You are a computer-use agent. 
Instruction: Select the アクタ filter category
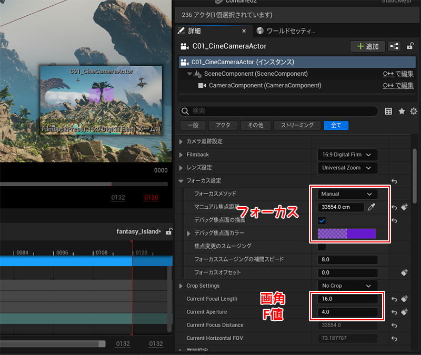pyautogui.click(x=223, y=125)
